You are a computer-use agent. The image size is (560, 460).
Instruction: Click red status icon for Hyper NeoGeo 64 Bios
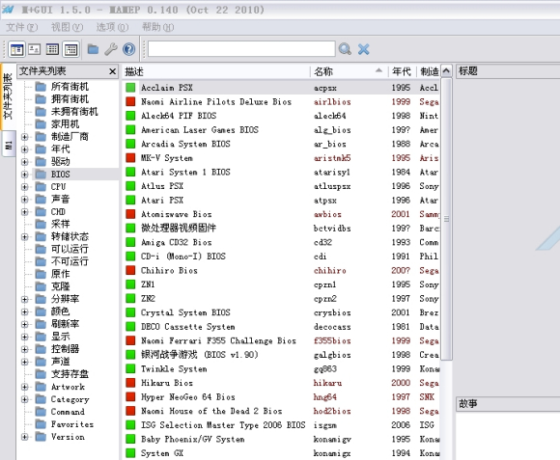pos(130,397)
